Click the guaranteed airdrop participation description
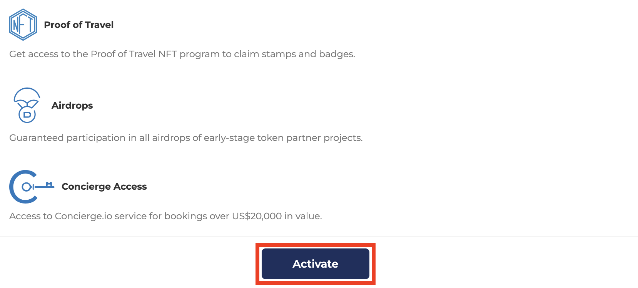 tap(186, 138)
